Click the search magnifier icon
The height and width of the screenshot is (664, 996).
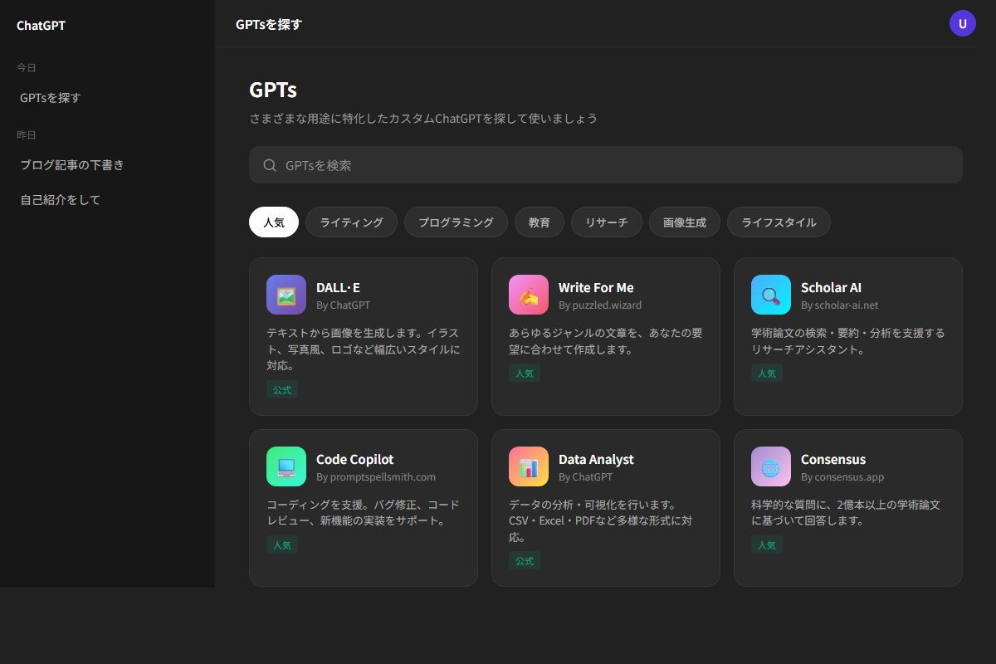[269, 164]
